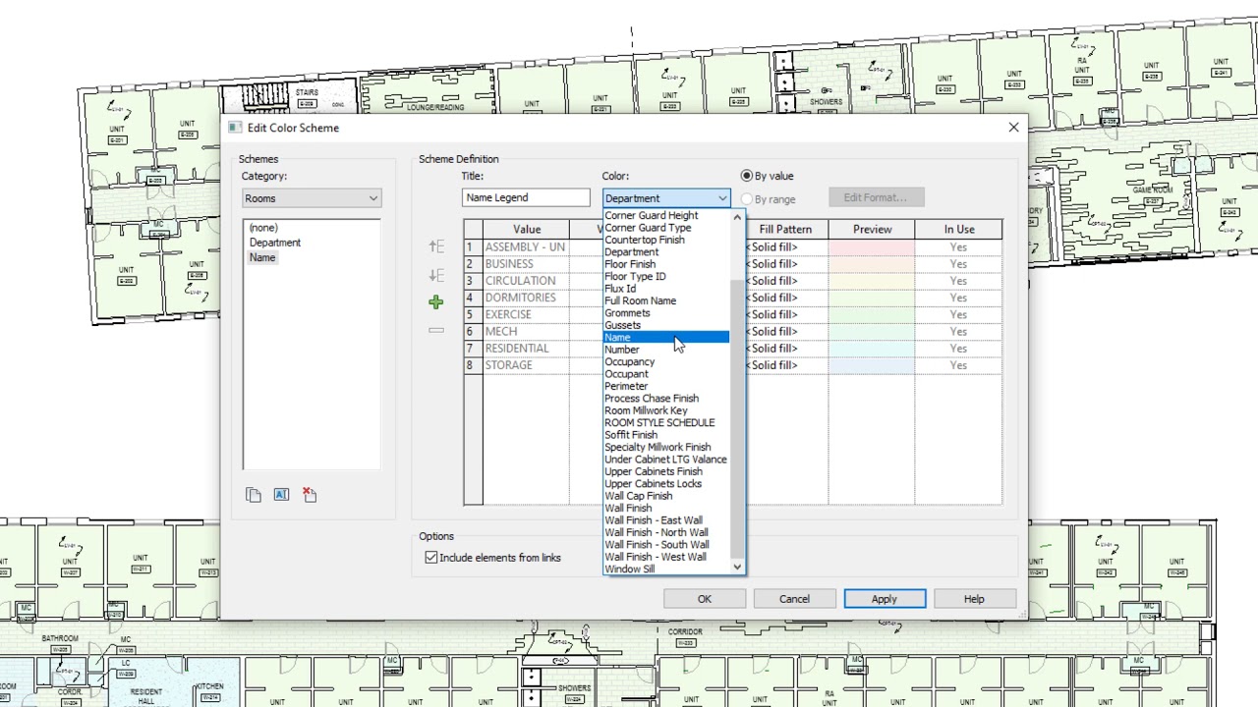Choose Name in the Color list
The image size is (1258, 707).
(x=666, y=338)
